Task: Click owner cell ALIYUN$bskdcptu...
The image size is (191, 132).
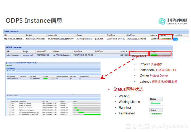Action: pyautogui.click(x=62, y=55)
